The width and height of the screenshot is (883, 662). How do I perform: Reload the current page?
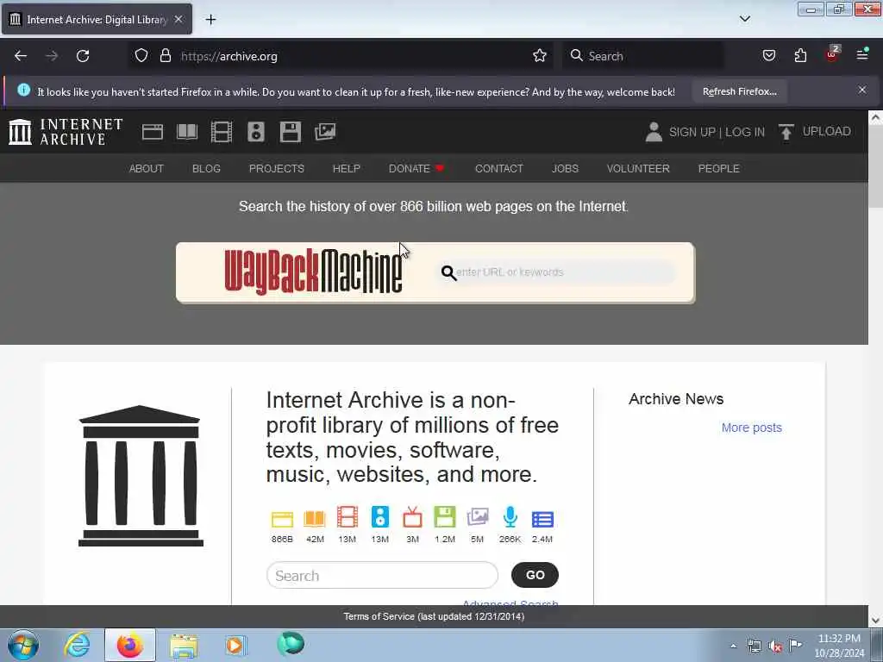pyautogui.click(x=83, y=56)
